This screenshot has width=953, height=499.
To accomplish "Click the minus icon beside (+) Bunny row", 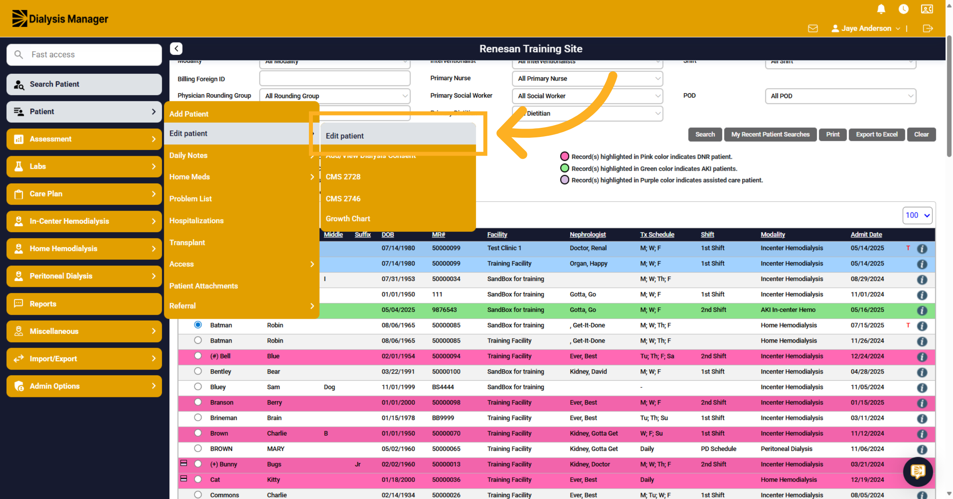I will [183, 463].
